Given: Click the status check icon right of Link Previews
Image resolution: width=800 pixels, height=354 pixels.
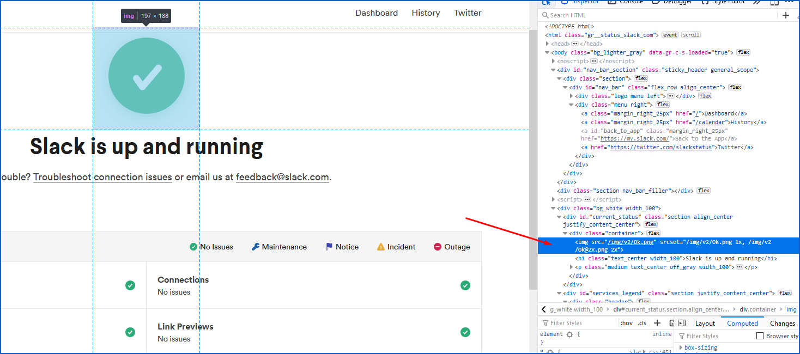Looking at the screenshot, I should 465,332.
